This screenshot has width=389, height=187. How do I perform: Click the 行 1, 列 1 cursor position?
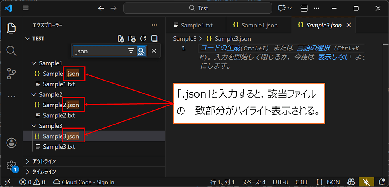(222, 182)
